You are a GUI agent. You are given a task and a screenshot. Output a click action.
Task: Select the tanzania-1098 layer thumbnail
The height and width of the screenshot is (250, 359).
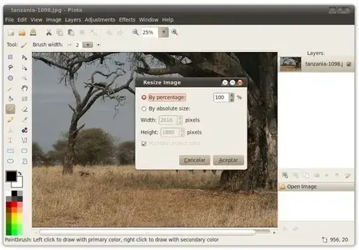click(291, 64)
